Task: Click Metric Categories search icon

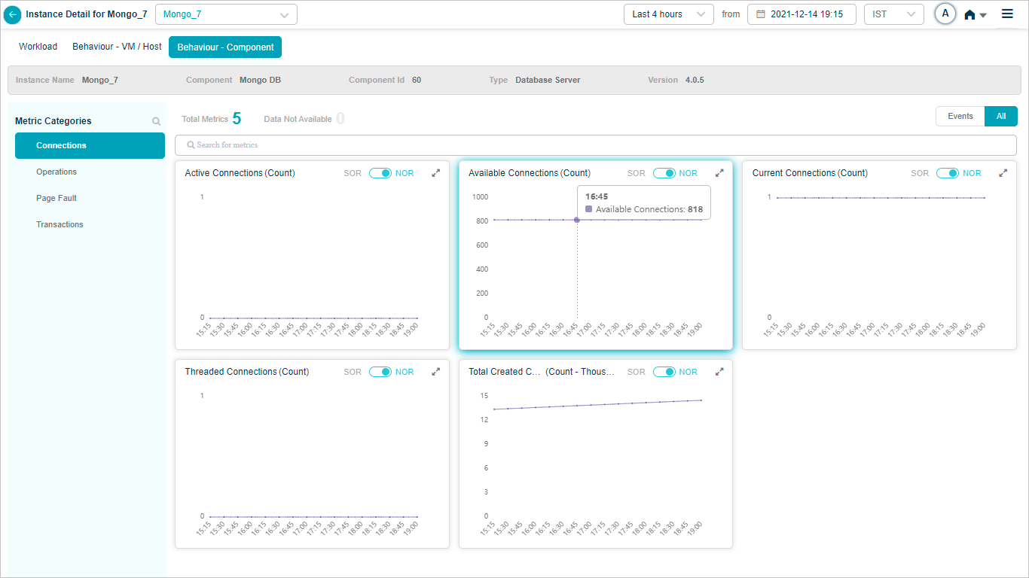Action: pyautogui.click(x=156, y=121)
